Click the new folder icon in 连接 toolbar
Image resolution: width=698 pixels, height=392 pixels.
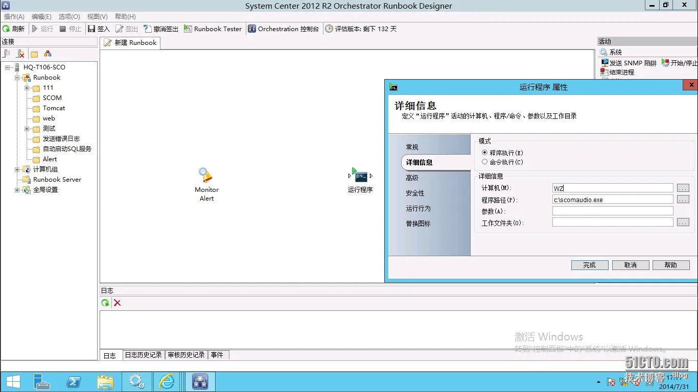point(34,54)
